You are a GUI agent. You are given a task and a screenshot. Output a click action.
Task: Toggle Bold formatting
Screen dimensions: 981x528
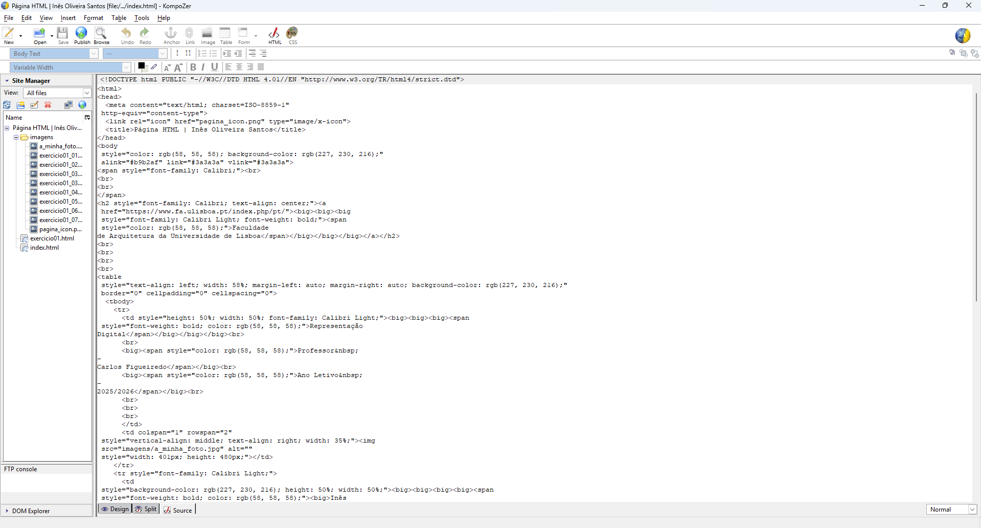pos(193,67)
